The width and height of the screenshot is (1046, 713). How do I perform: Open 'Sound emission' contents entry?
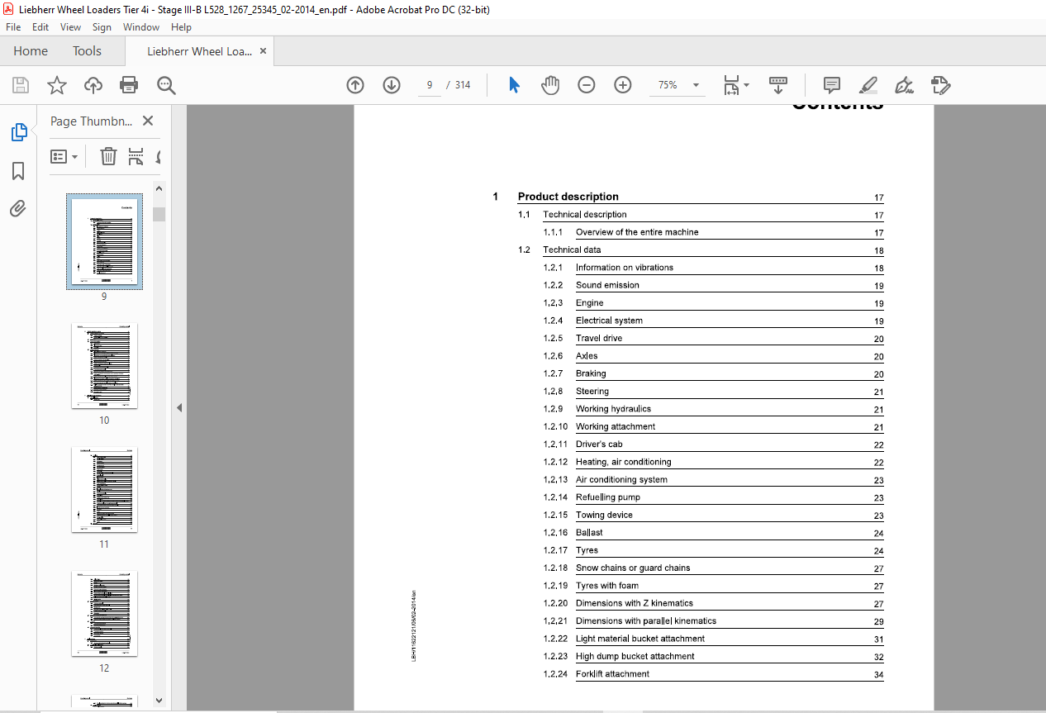[x=607, y=285]
